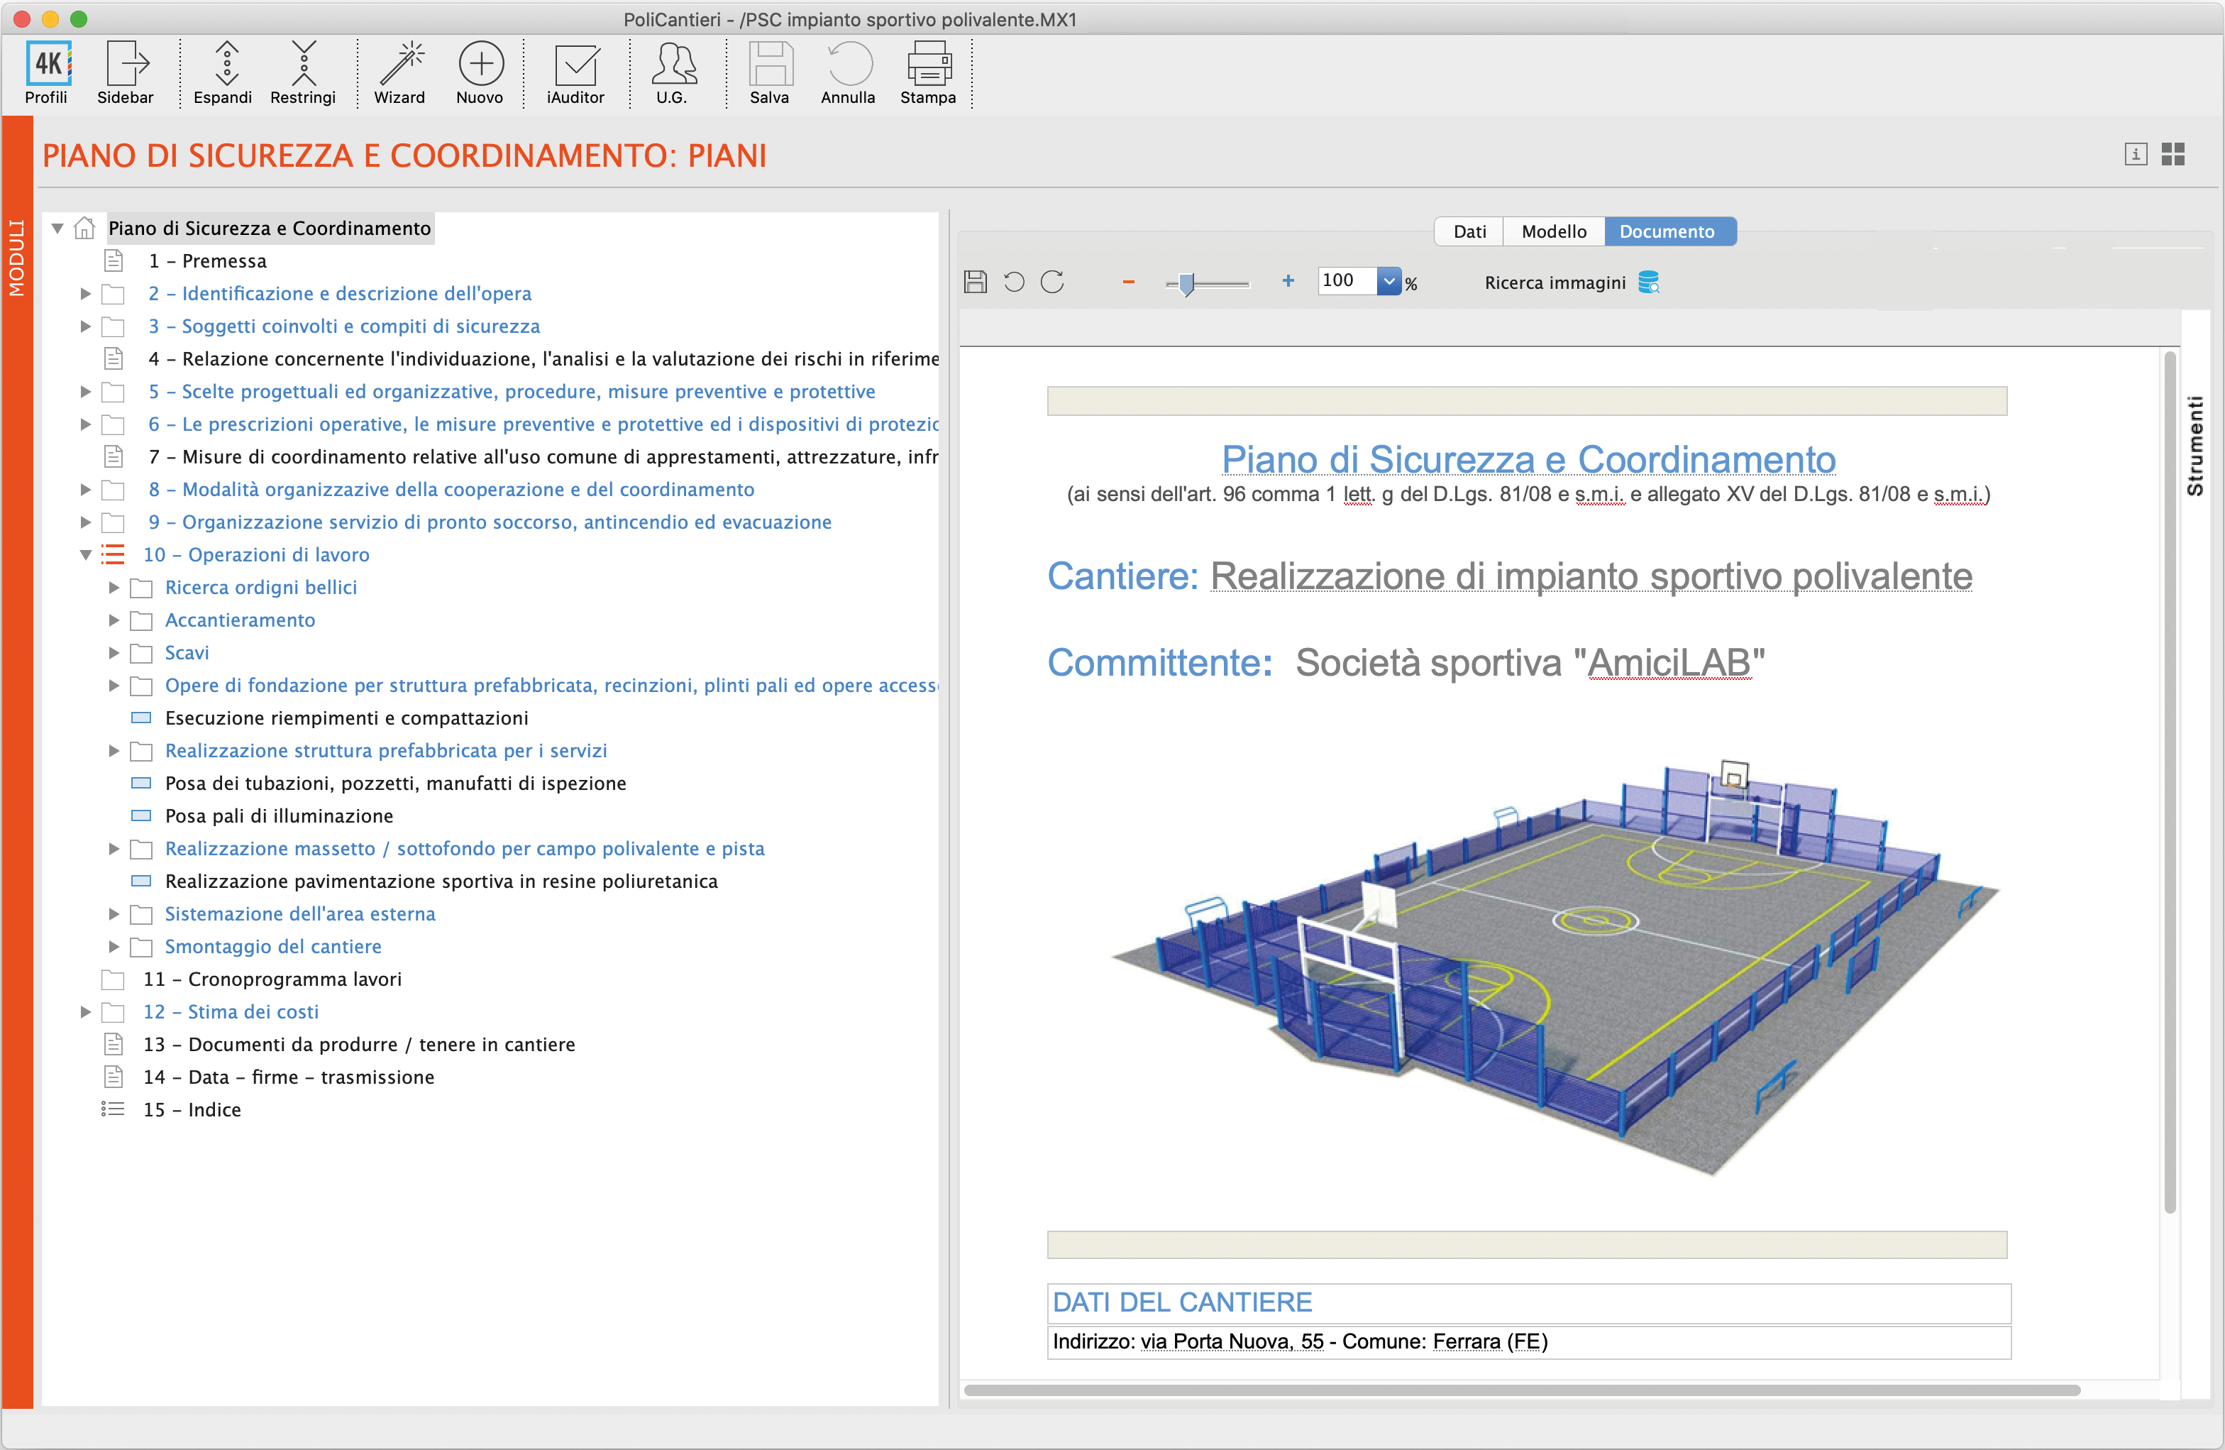Select 13 – Documenti da produrre / tenere in cantiere

point(359,1045)
